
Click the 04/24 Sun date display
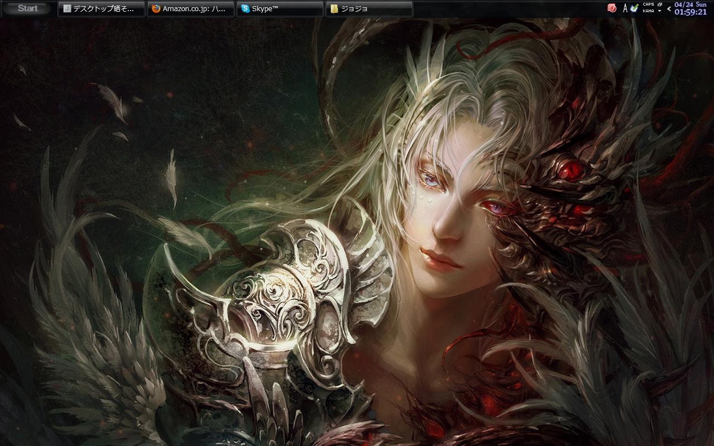pos(691,4)
